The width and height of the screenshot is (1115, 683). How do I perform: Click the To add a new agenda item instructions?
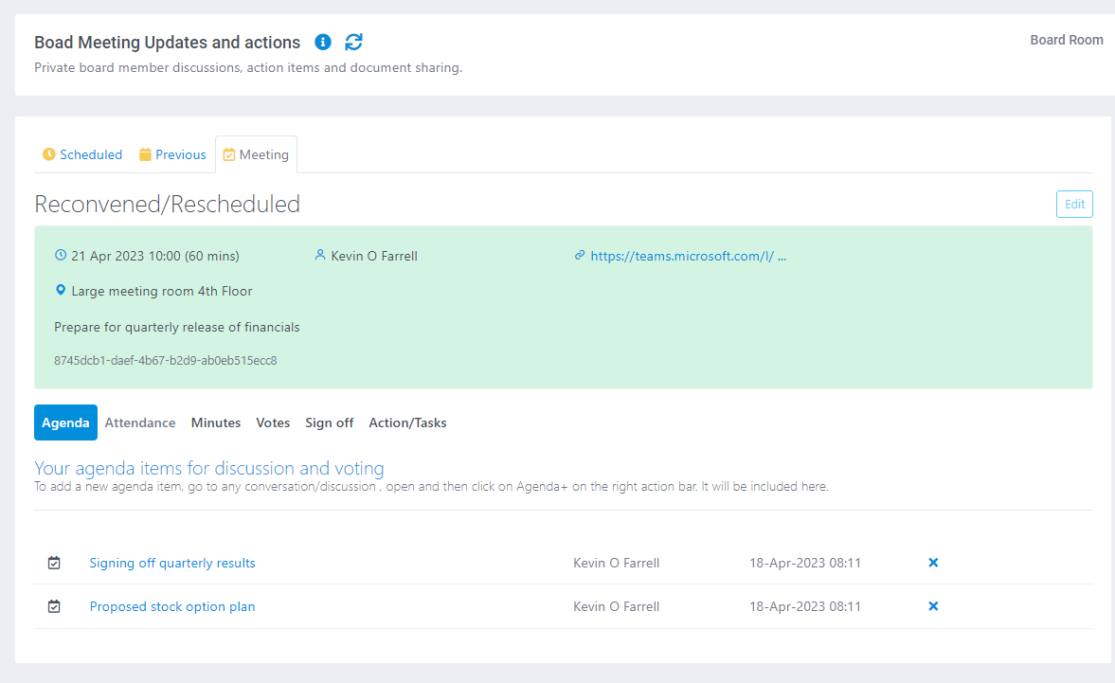tap(432, 487)
